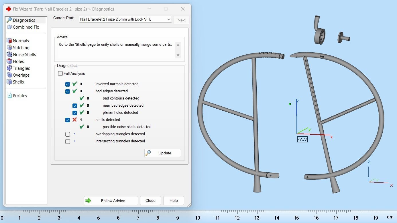Open the Current Part dropdown
The width and height of the screenshot is (397, 223).
coord(125,19)
